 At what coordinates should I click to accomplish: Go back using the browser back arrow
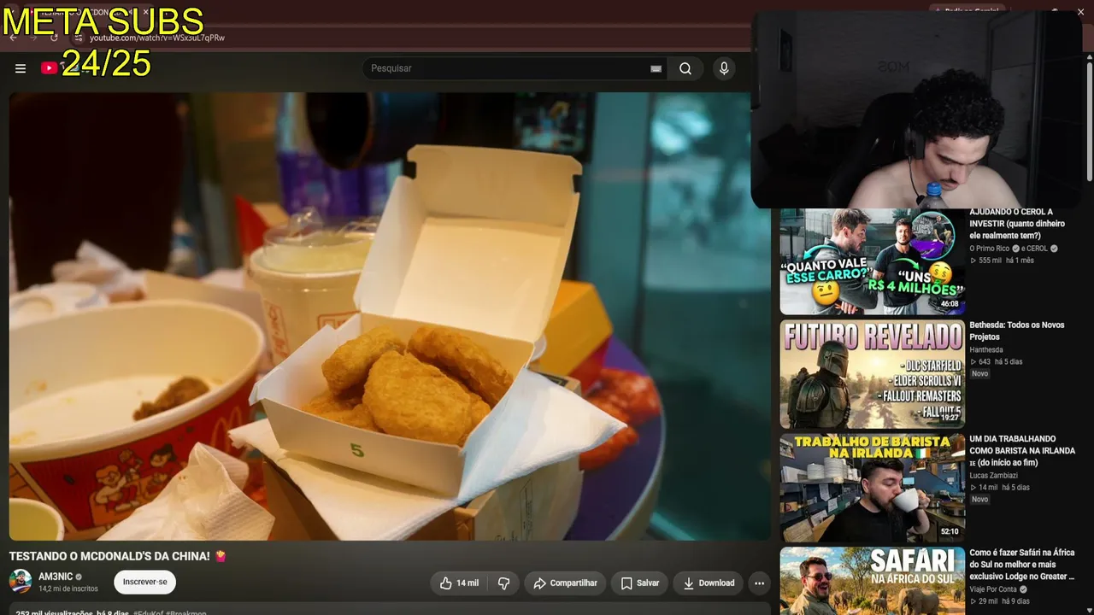pyautogui.click(x=12, y=38)
